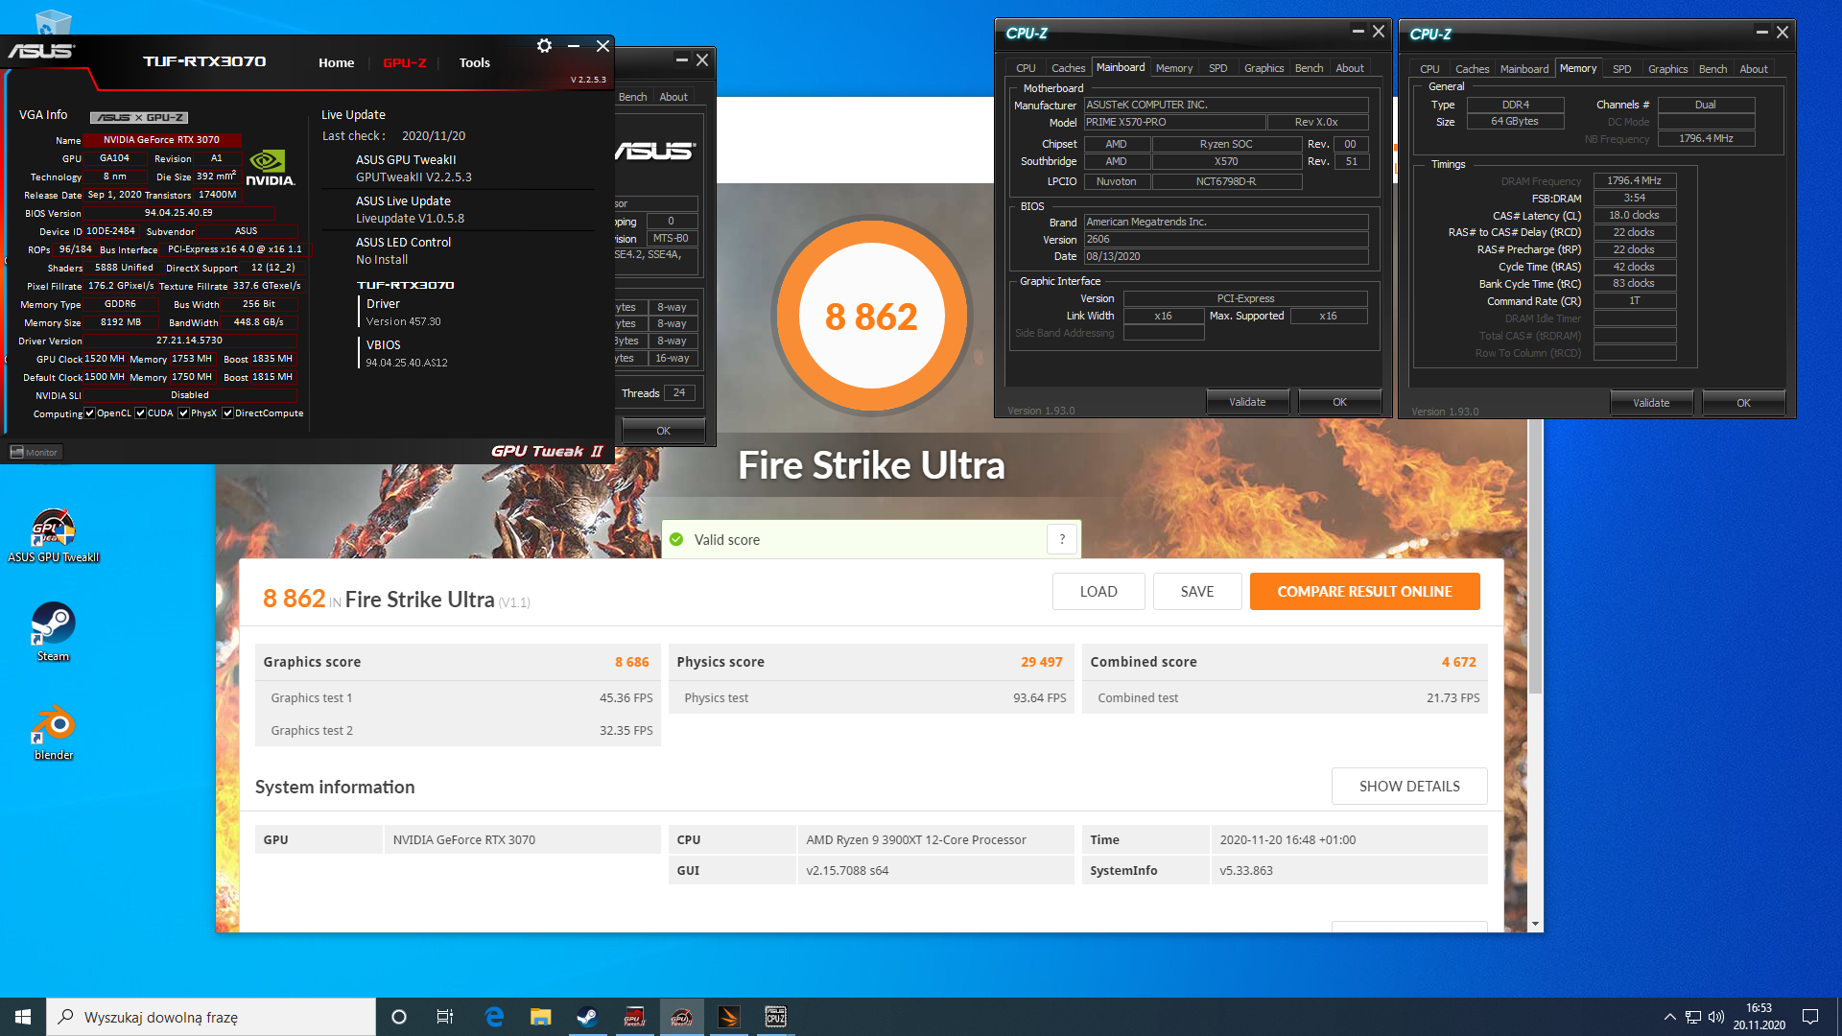Open File Explorer from taskbar

pos(540,1017)
